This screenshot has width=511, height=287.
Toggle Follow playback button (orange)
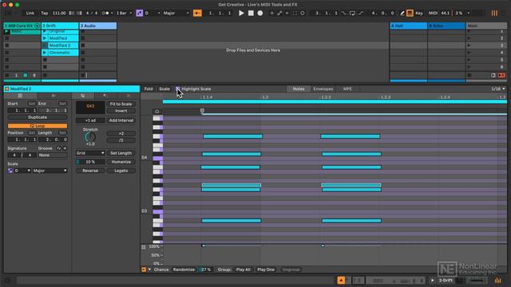coord(197,13)
